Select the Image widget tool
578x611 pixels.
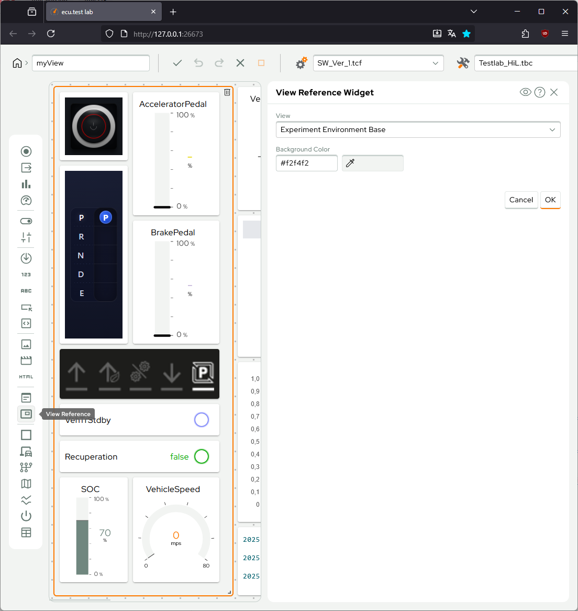pyautogui.click(x=26, y=344)
